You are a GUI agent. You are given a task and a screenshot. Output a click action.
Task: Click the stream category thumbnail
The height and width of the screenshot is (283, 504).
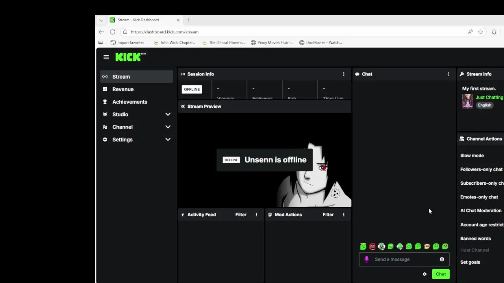[x=468, y=101]
